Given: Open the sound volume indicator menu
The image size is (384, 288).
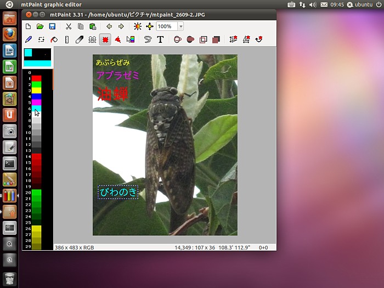Looking at the screenshot, I should pyautogui.click(x=313, y=4).
